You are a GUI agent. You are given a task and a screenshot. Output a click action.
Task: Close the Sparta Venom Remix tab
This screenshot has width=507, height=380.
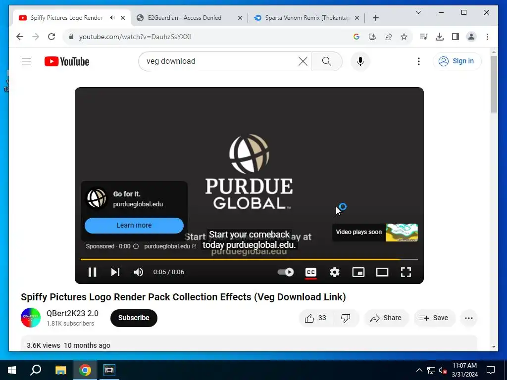tap(356, 18)
